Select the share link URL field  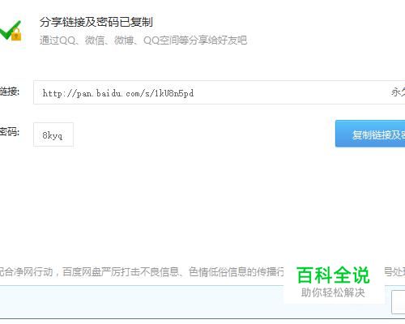pyautogui.click(x=219, y=92)
